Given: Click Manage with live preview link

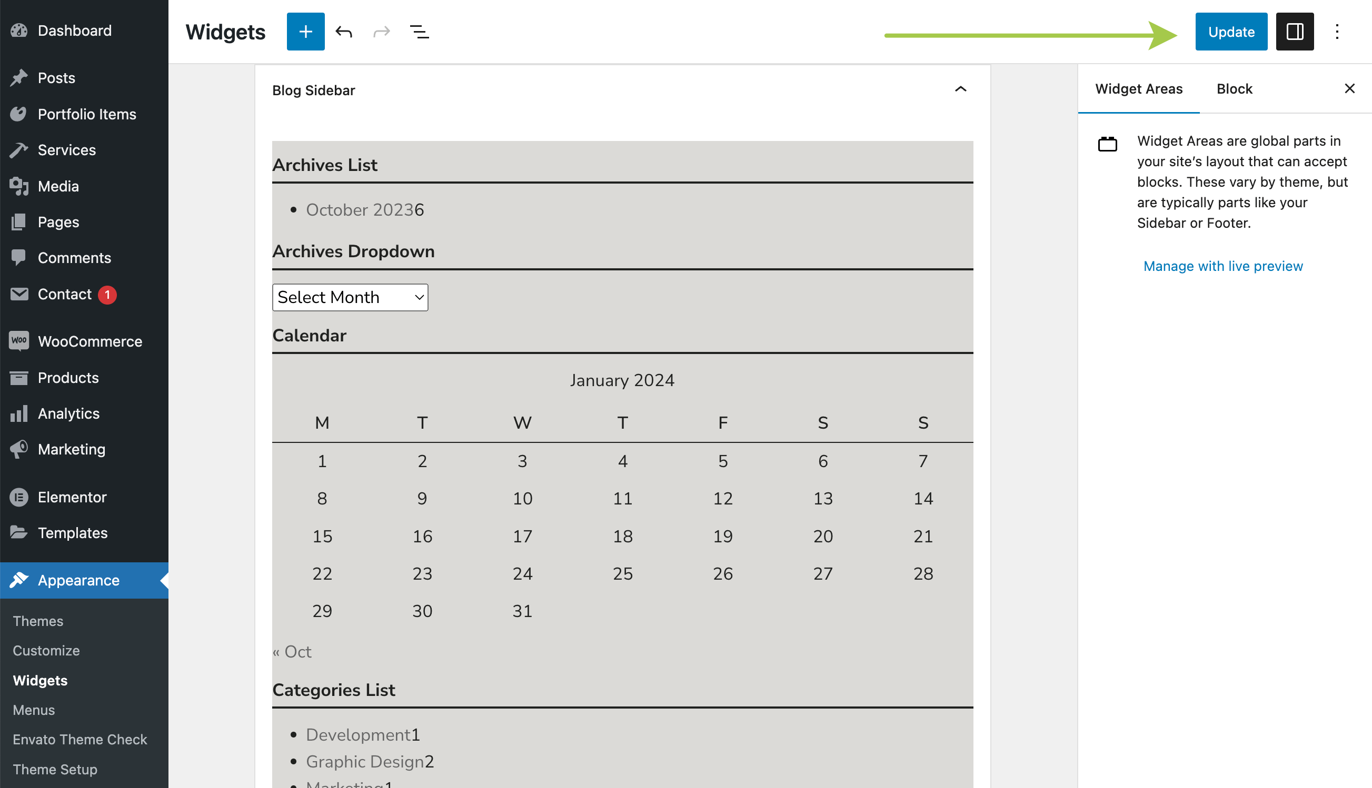Looking at the screenshot, I should click(1222, 266).
